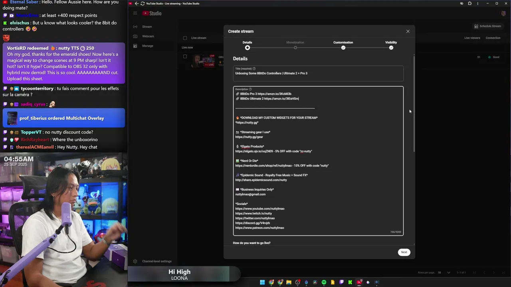This screenshot has width=511, height=287.
Task: Click the Next button
Action: pos(404,252)
